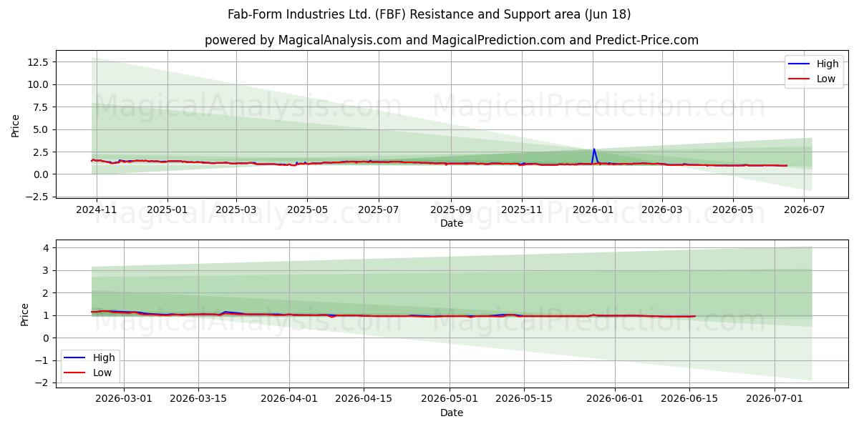Viewport: 859px width, 429px height.
Task: Click the top chart x-axis label '2025-03'
Action: (x=236, y=210)
